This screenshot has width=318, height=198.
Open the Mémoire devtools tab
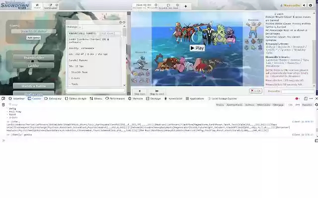click(136, 99)
